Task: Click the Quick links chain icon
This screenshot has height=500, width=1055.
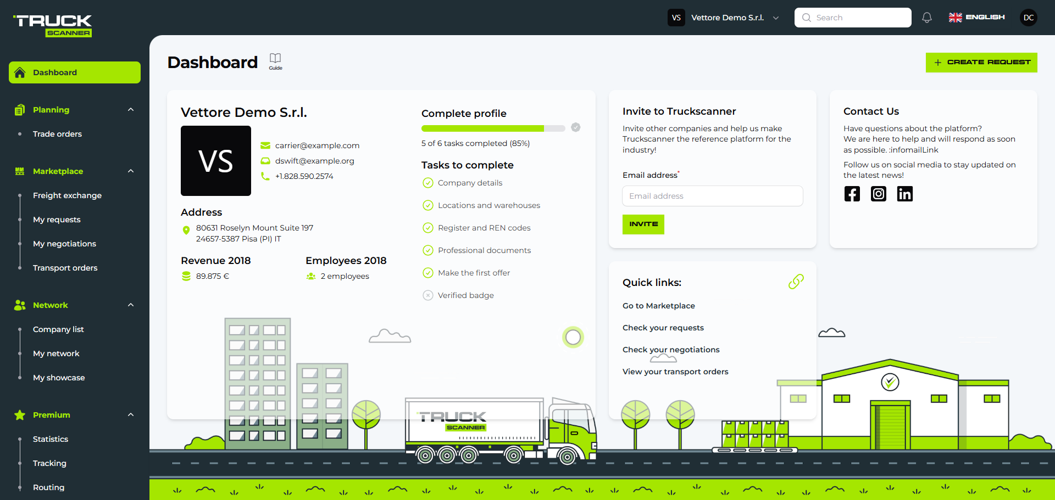Action: [796, 282]
